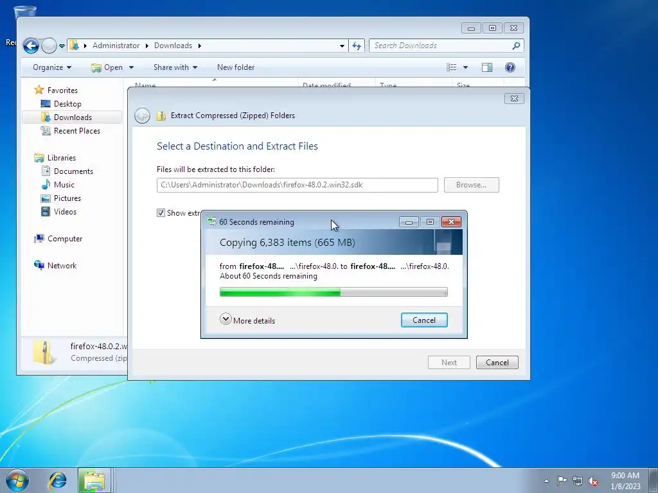Change your view icon in Explorer toolbar

tap(452, 67)
